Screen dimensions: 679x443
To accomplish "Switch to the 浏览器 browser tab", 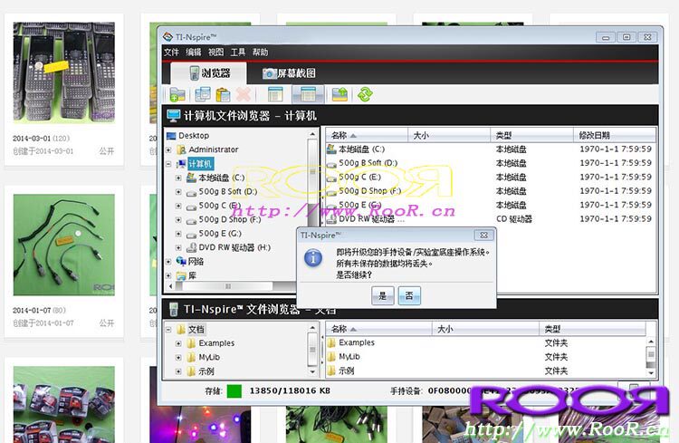I will 209,72.
